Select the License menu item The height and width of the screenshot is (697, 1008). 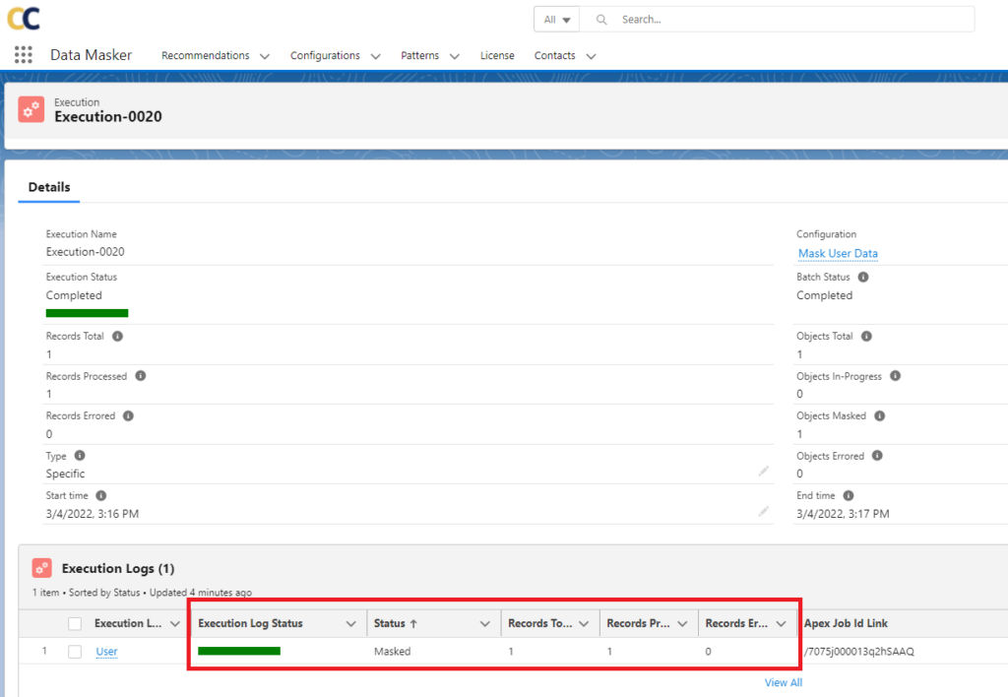pyautogui.click(x=497, y=56)
